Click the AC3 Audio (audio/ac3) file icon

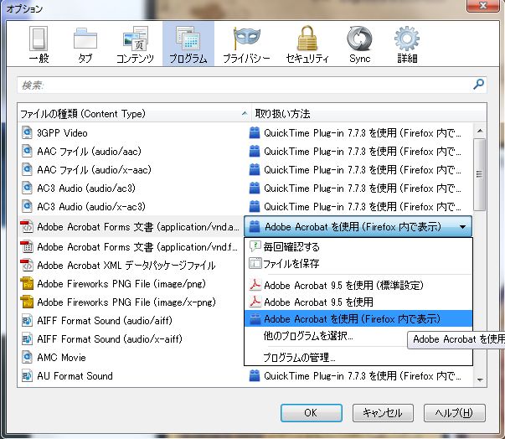click(27, 188)
